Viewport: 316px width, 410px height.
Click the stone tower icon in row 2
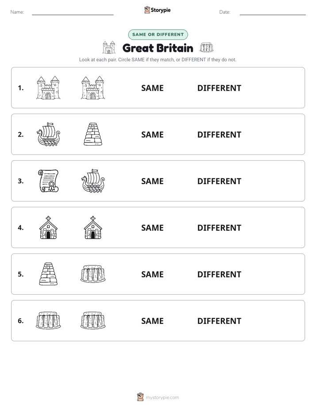tap(93, 134)
